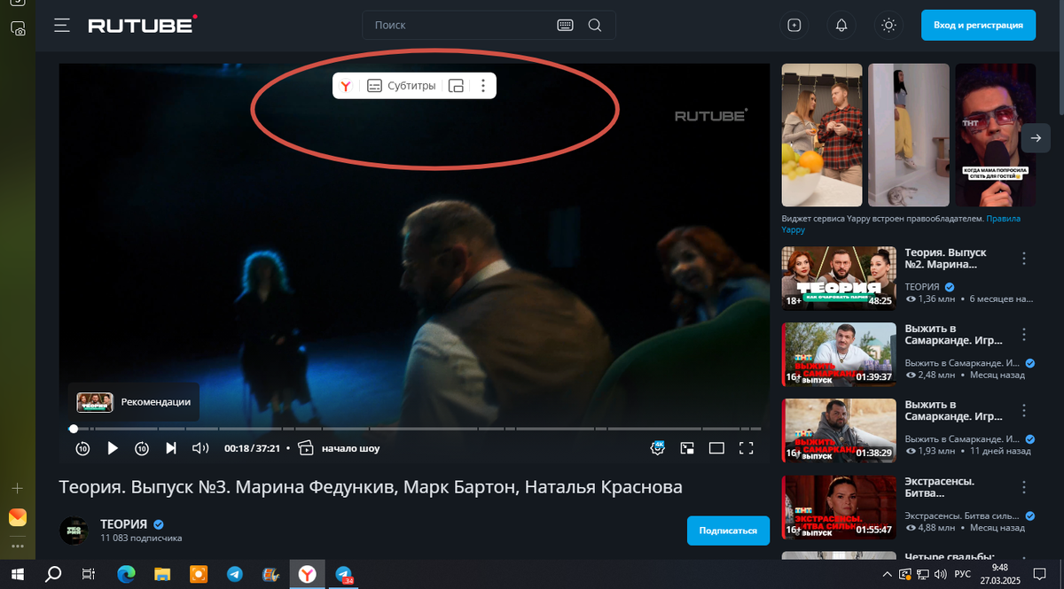Screen dimensions: 1064x589
Task: Click the video progress bar handle
Action: pos(74,429)
